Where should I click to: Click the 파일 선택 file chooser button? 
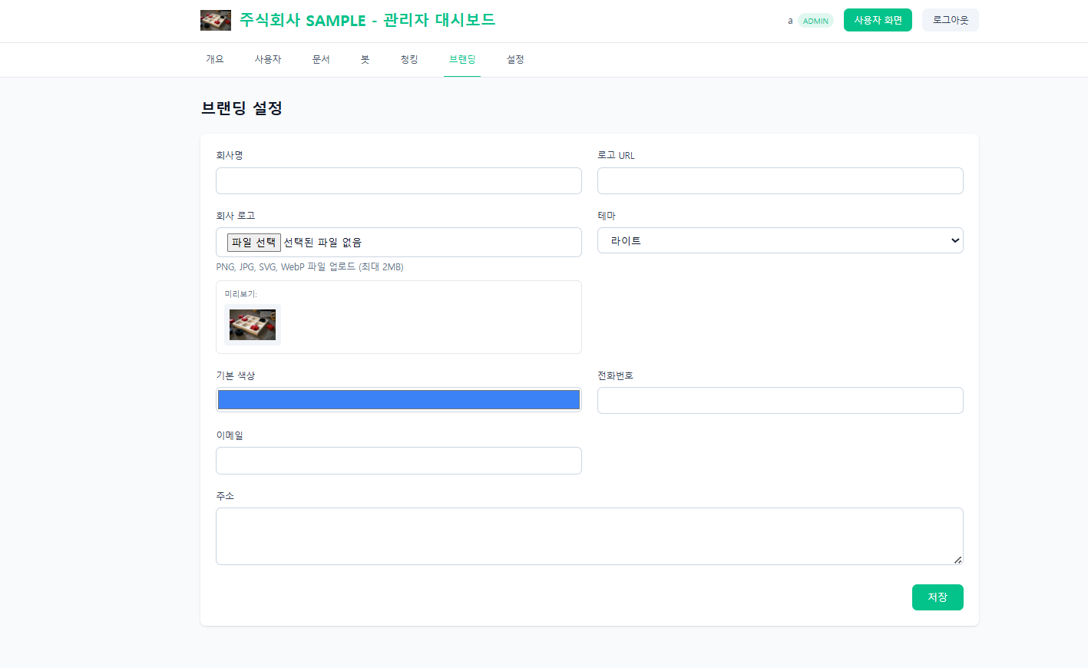pos(253,242)
